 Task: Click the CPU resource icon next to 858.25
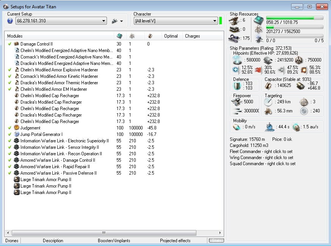[x=259, y=20]
